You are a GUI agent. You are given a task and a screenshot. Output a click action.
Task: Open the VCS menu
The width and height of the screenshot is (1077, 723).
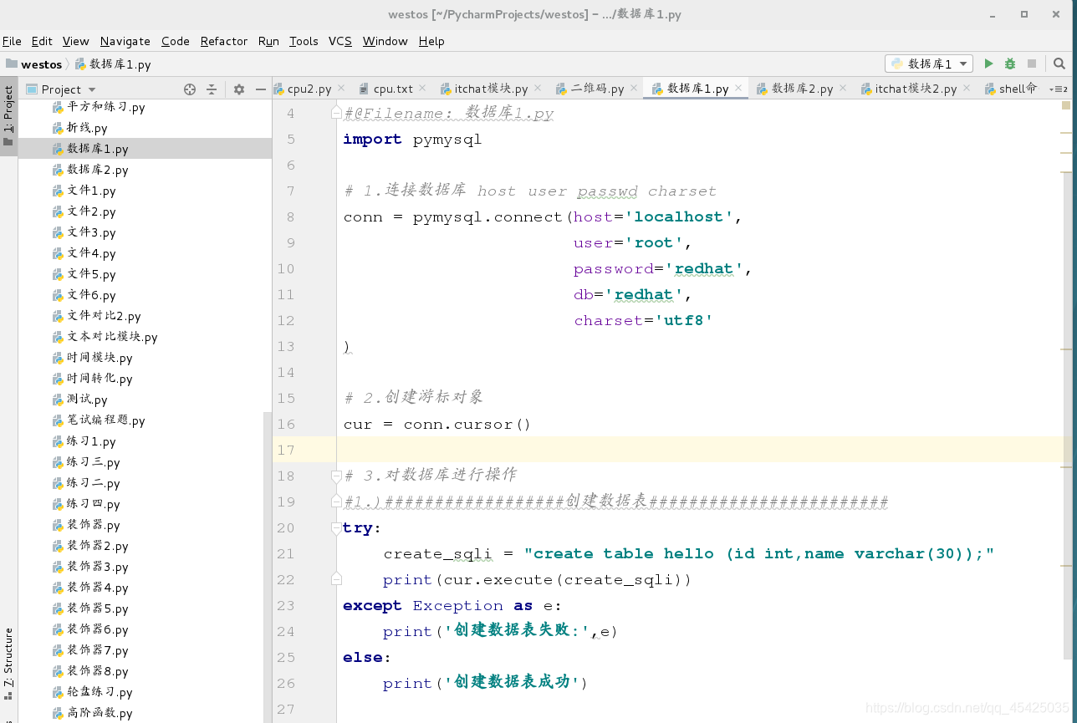point(340,41)
